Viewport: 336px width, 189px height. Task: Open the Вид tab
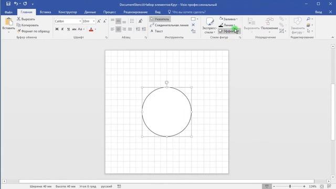click(157, 12)
